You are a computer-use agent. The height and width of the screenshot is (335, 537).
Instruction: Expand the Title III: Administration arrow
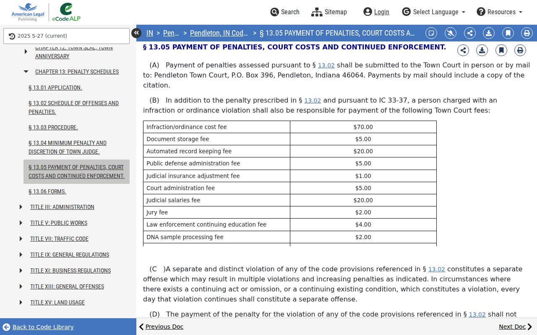point(21,207)
